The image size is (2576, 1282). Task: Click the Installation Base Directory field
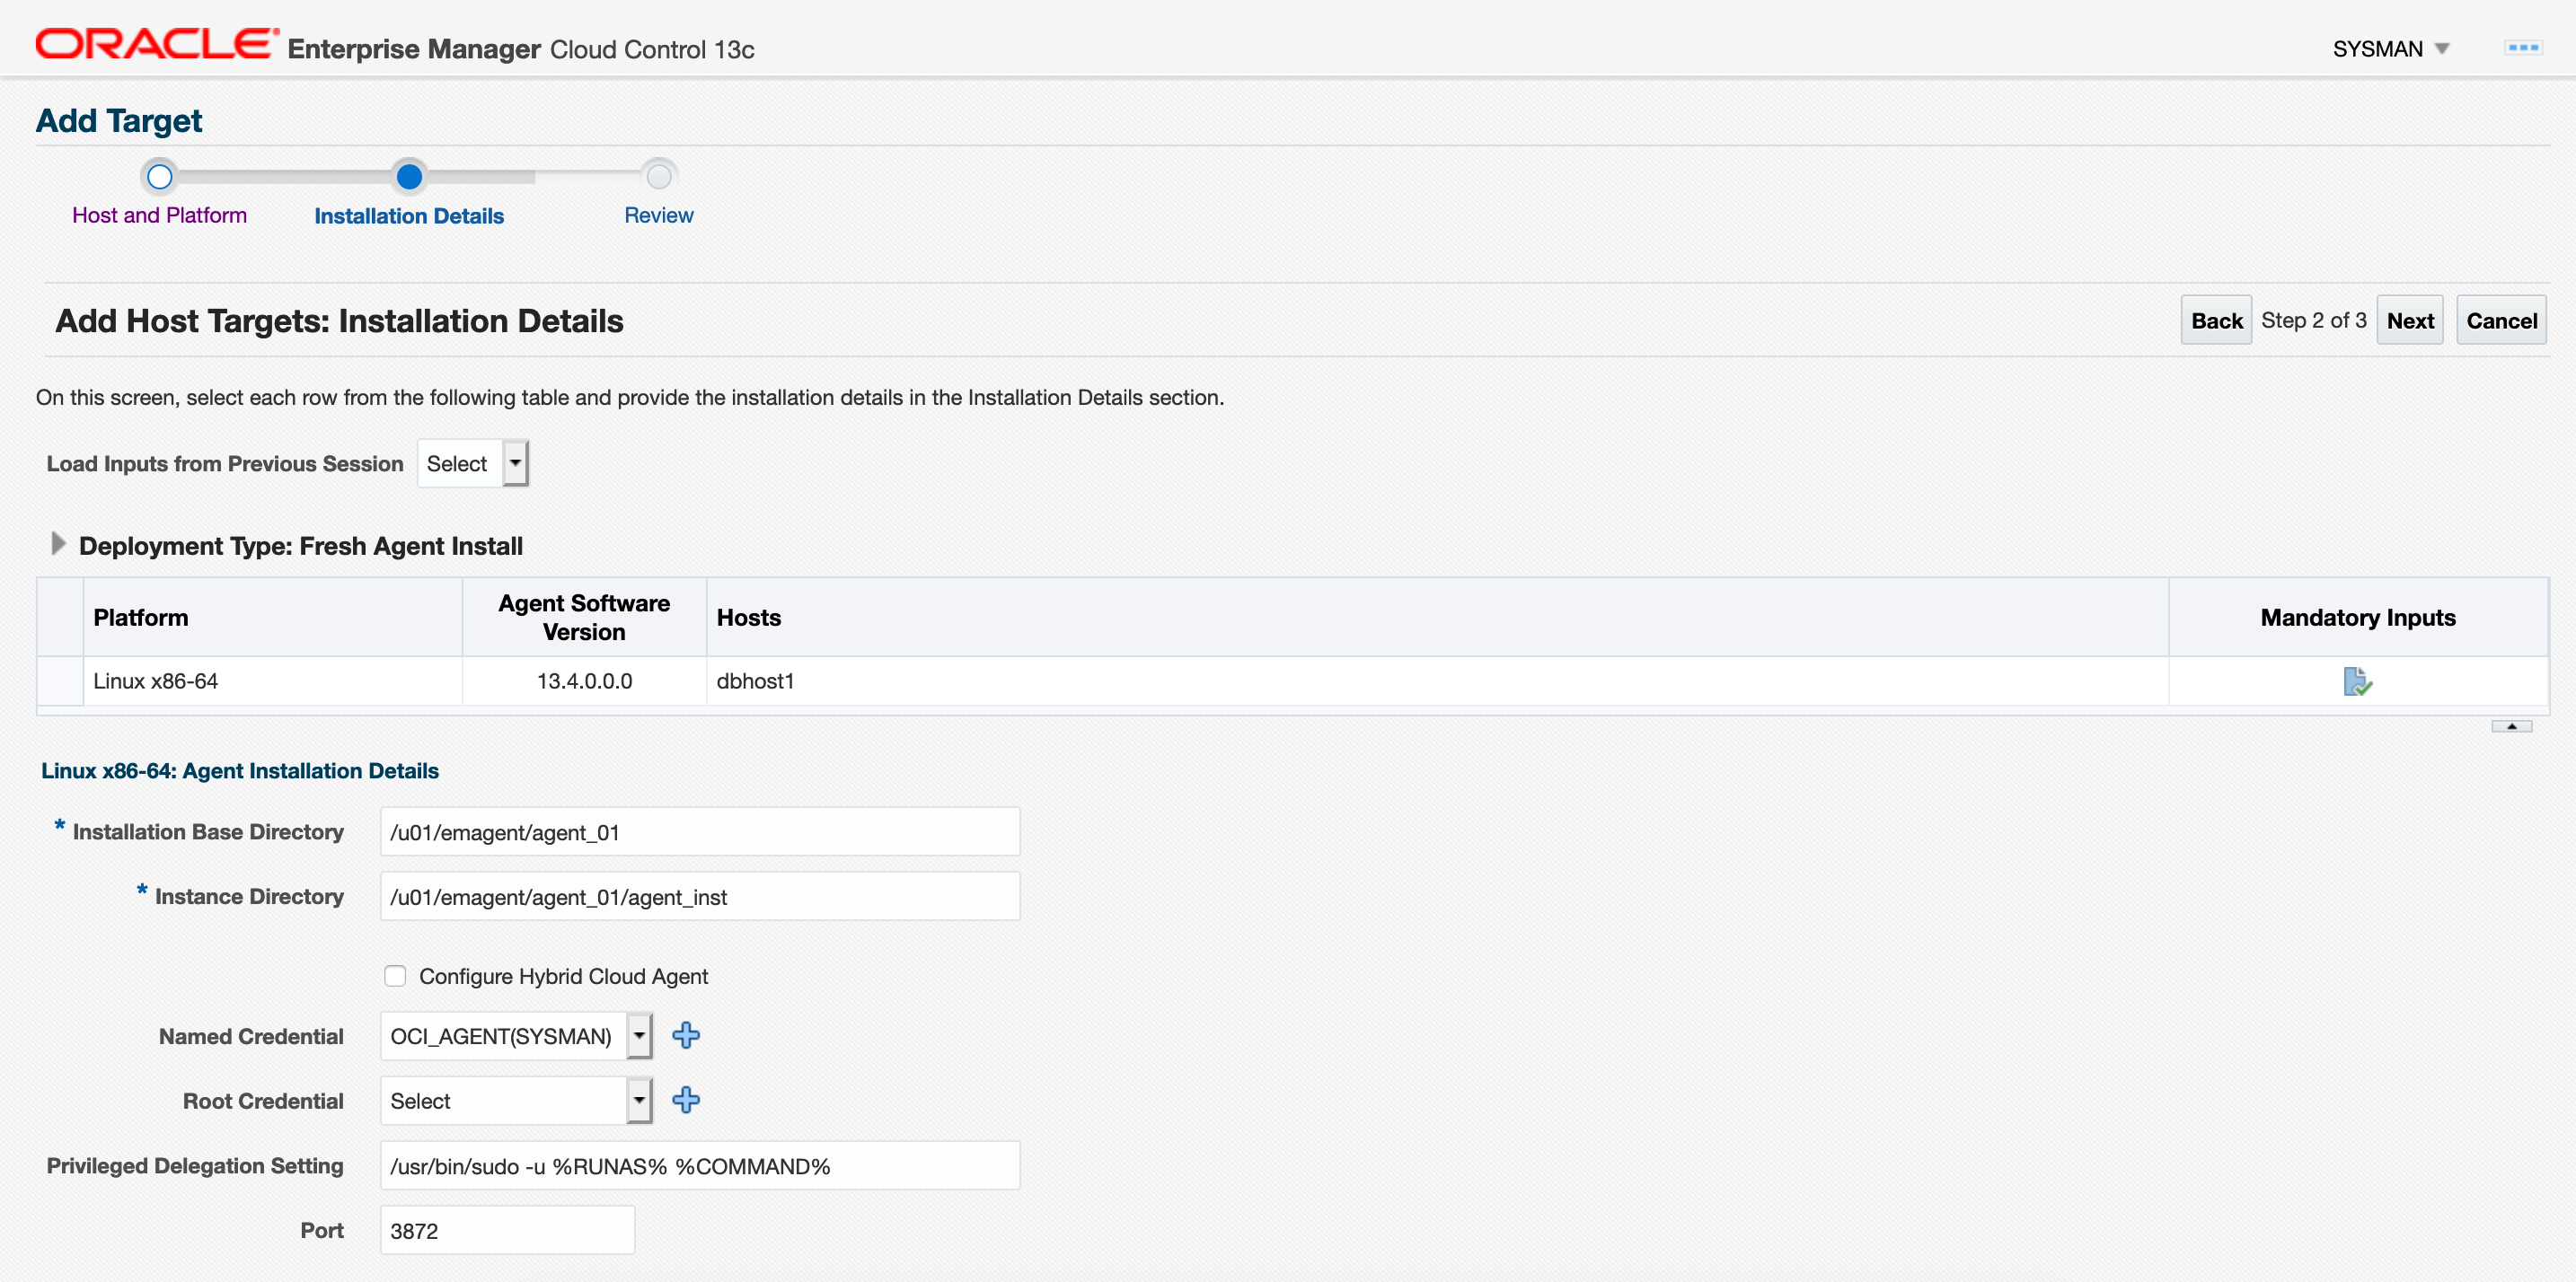click(x=700, y=832)
